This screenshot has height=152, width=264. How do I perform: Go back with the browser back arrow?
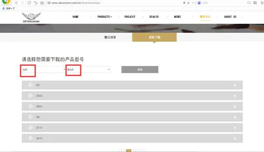coord(16,3)
